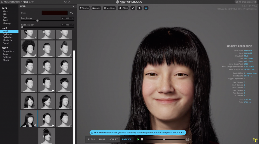
Task: Click the warning icon on afro thumbnail
Action: (35, 55)
